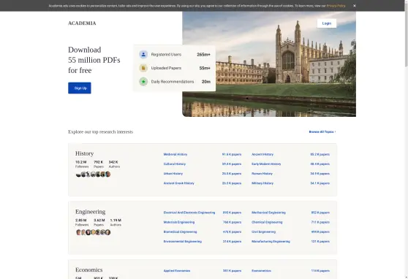
Task: Open Military History topic
Action: tap(262, 183)
